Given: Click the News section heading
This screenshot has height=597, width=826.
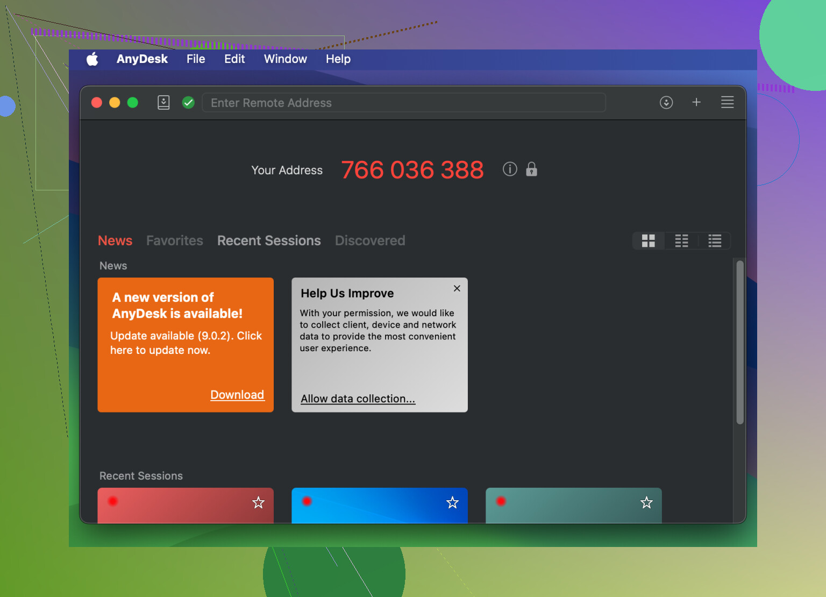Looking at the screenshot, I should click(x=113, y=266).
